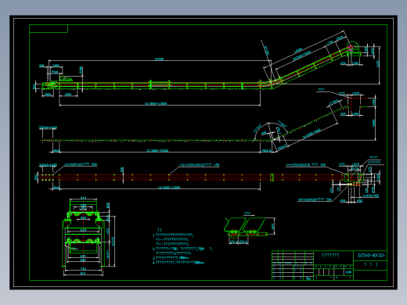Select the conveyor tail-end drive assembly
This screenshot has width=407, height=305.
point(51,84)
